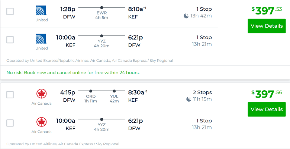Click Air Canada maple leaf on 4:15p flight

[41, 94]
